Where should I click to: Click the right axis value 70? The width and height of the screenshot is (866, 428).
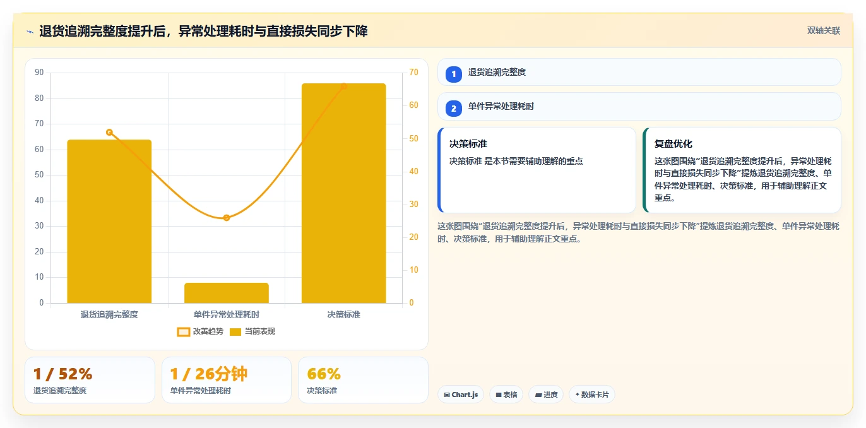[413, 73]
